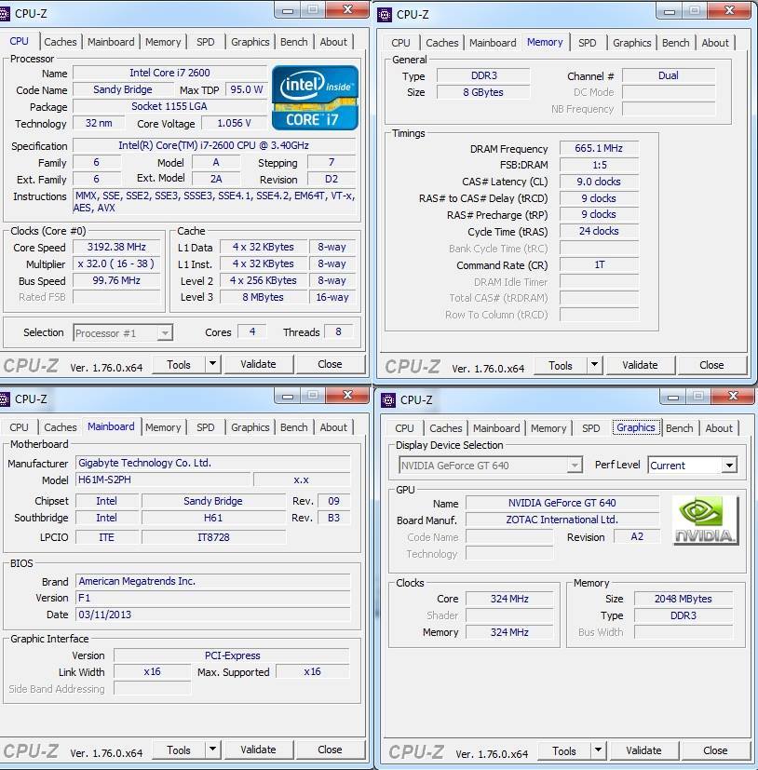Click Validate button in Memory window
This screenshot has height=770, width=758.
pyautogui.click(x=640, y=365)
